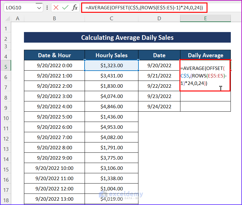
Task: Select cell with $4,074.00
Action: [x=111, y=96]
